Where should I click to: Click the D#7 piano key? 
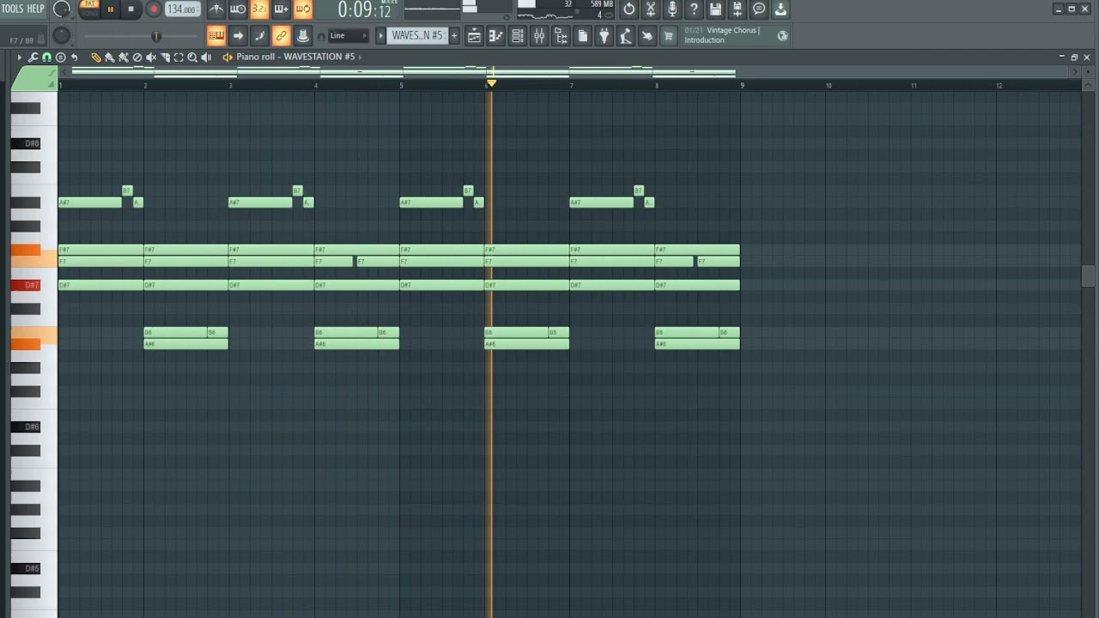point(26,285)
